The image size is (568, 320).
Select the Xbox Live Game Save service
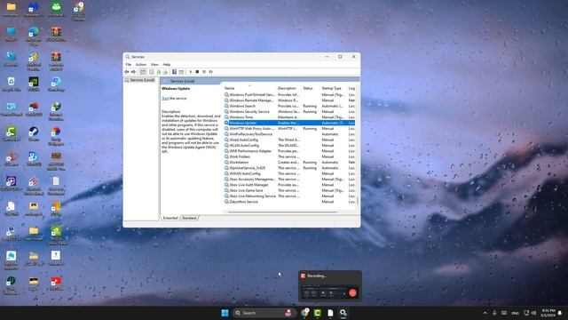tap(289, 190)
